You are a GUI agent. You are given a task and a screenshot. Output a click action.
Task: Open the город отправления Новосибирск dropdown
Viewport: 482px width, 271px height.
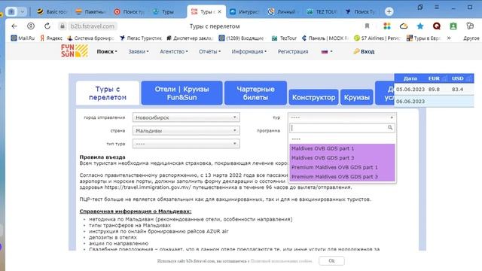[186, 117]
